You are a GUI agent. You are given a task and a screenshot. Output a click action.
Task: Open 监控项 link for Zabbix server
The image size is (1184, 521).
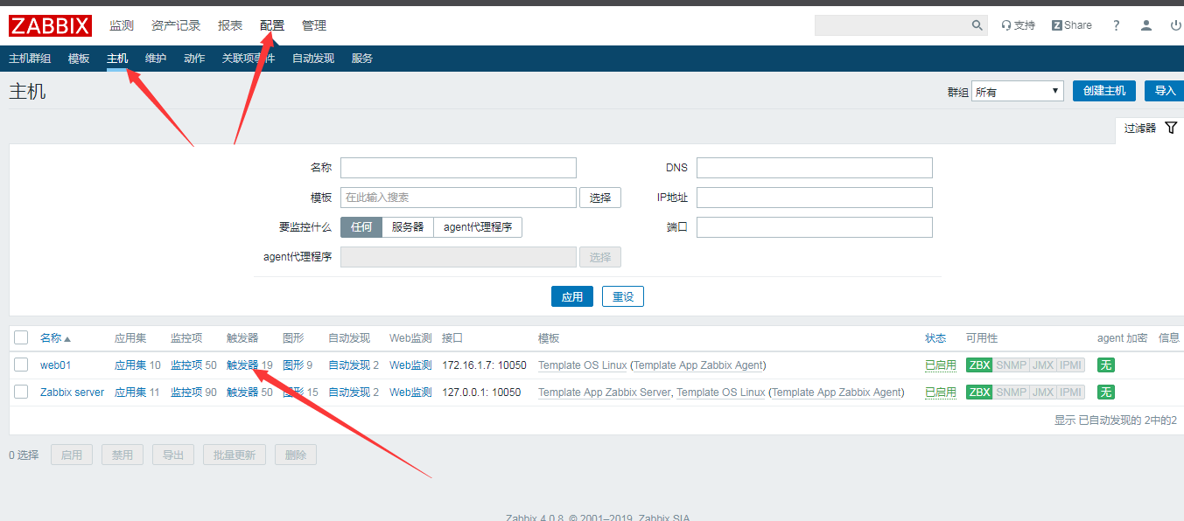coord(186,392)
